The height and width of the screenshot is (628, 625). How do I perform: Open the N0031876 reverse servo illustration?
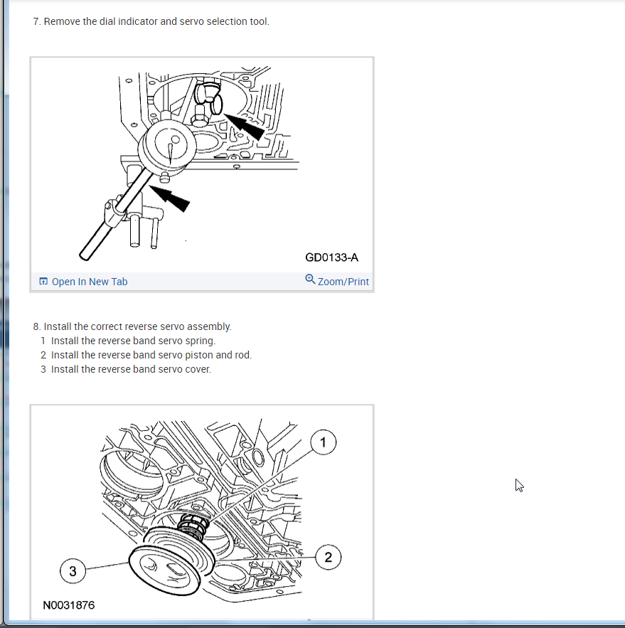click(202, 513)
